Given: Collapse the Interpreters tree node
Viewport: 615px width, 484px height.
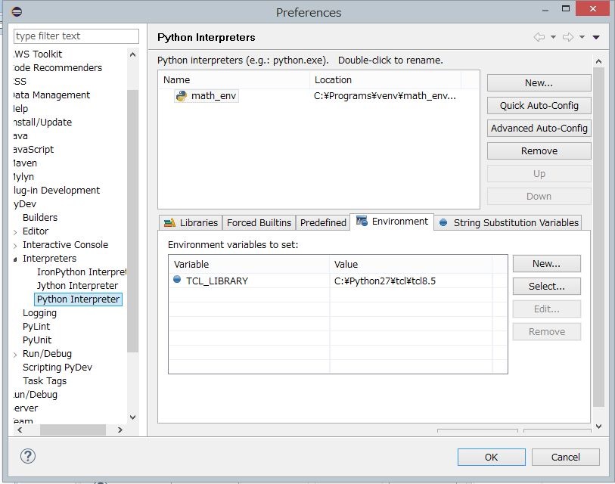Looking at the screenshot, I should click(16, 259).
